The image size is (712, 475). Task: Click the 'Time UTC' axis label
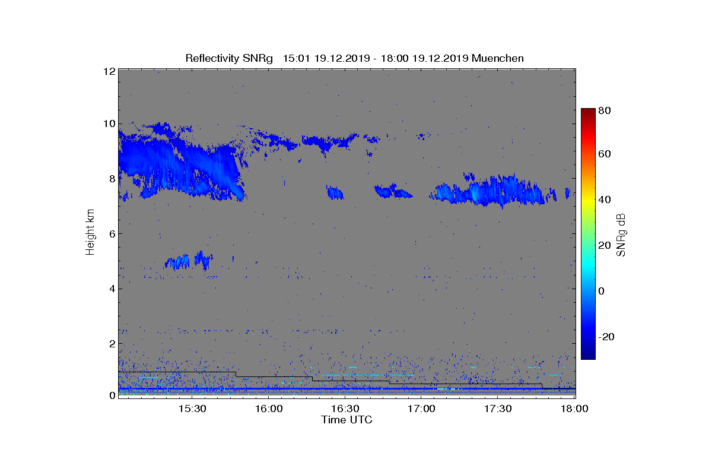[347, 420]
